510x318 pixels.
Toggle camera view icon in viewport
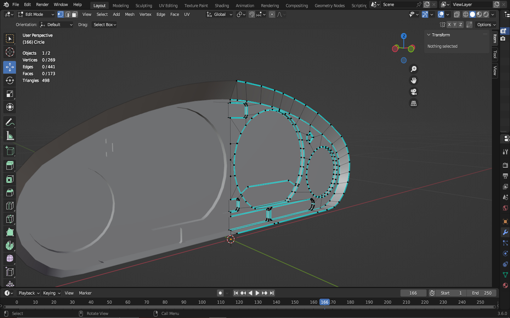(413, 92)
